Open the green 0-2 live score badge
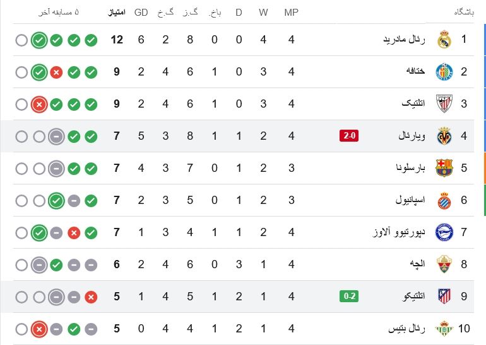The image size is (486, 345). (349, 297)
